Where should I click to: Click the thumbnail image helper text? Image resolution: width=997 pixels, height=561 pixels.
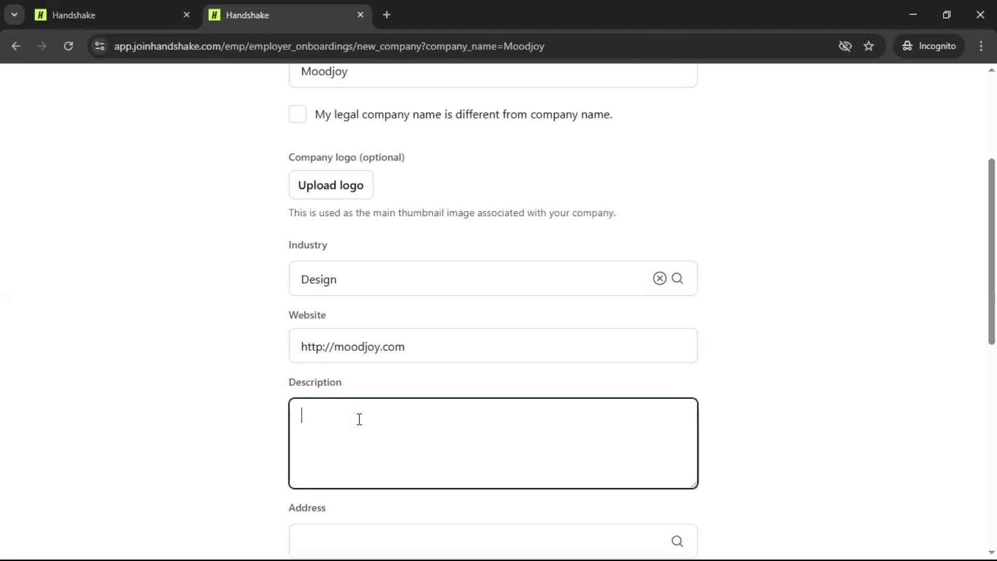click(x=452, y=213)
